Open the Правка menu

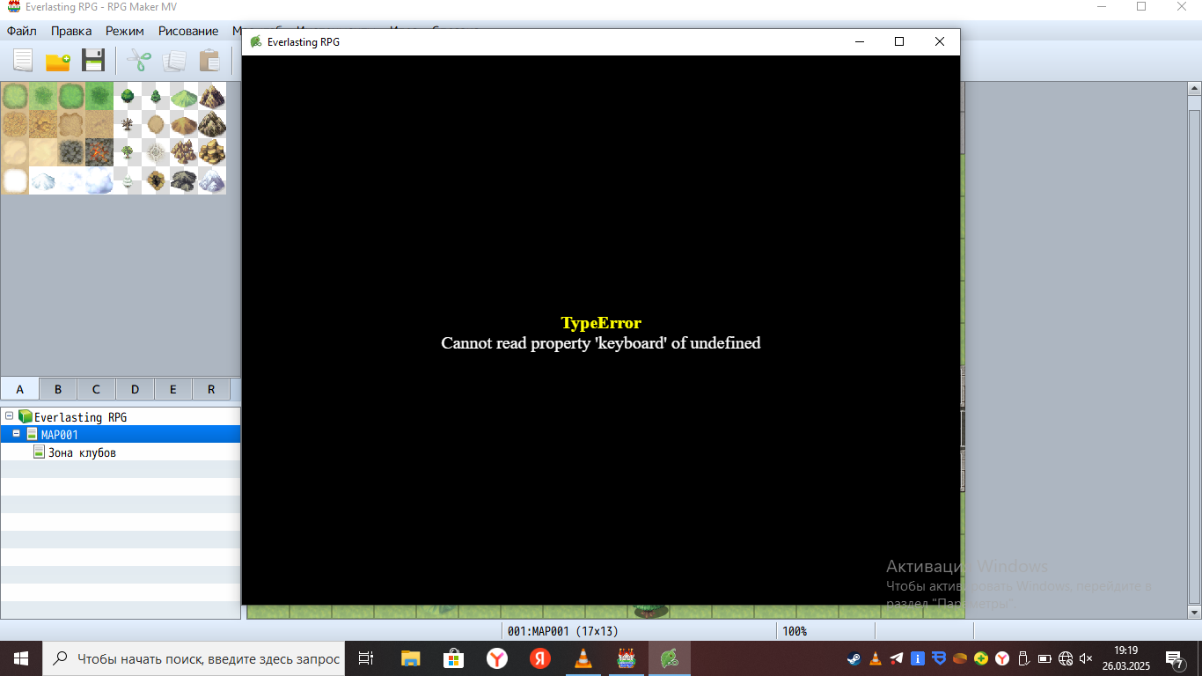pyautogui.click(x=71, y=31)
